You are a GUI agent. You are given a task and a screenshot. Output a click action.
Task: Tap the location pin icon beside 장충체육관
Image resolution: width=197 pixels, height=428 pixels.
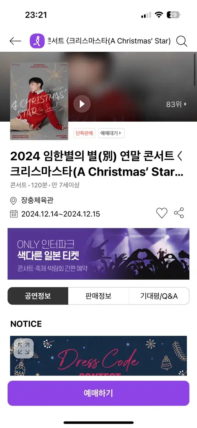click(14, 201)
